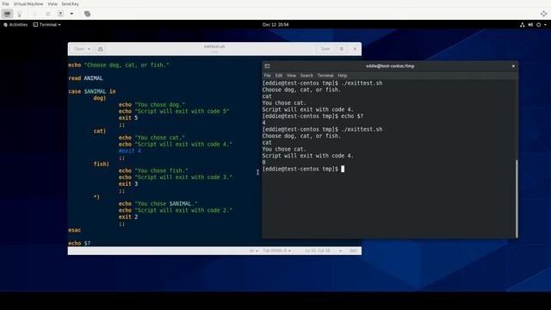The width and height of the screenshot is (551, 310).
Task: Click the commented '#exit 4' line
Action: point(130,151)
